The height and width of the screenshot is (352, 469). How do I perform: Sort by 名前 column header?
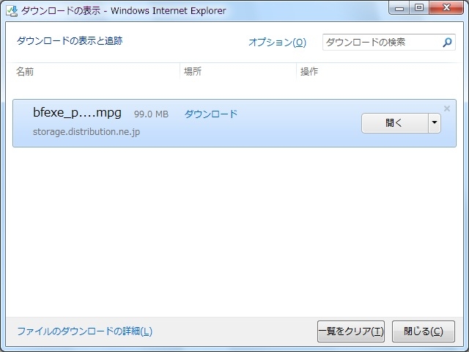tap(25, 72)
